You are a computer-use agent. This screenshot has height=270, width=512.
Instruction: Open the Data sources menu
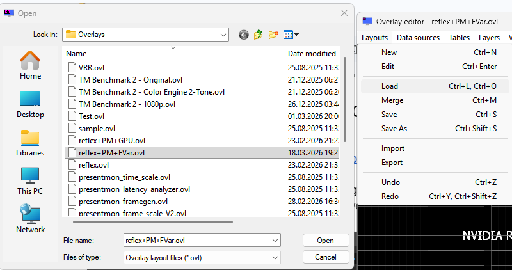tap(418, 38)
